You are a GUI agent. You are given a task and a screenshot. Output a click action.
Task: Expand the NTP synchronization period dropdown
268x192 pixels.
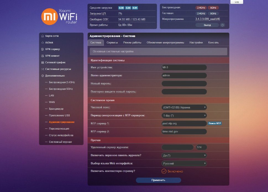(x=184, y=115)
